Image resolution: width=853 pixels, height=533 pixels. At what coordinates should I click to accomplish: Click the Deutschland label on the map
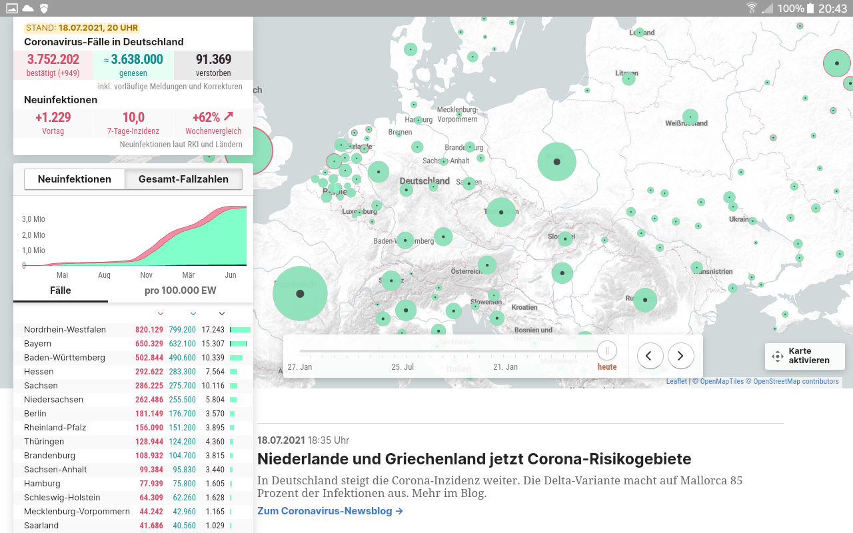(425, 181)
